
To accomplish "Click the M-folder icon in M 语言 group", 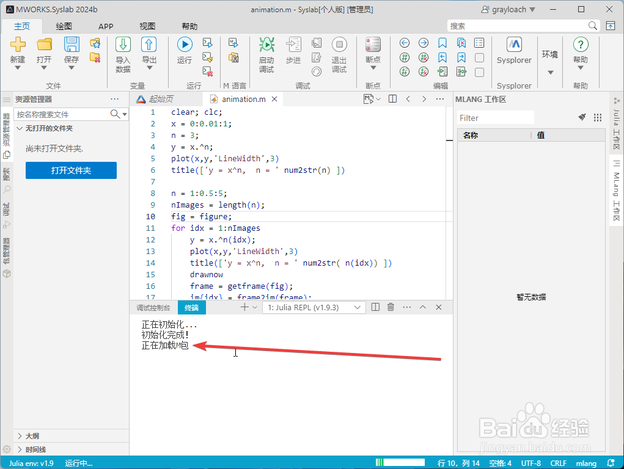I will click(233, 57).
